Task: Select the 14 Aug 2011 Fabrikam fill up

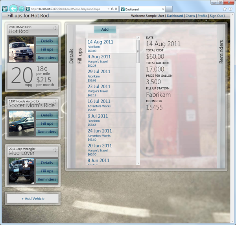Action: point(111,46)
